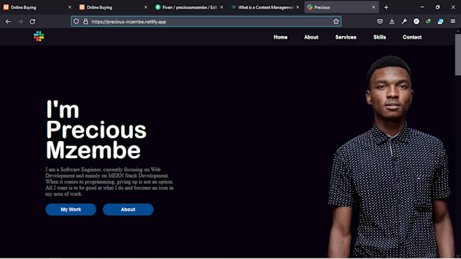Click the blue synced tabs icon
Screen dimensions: 461x259
441,21
